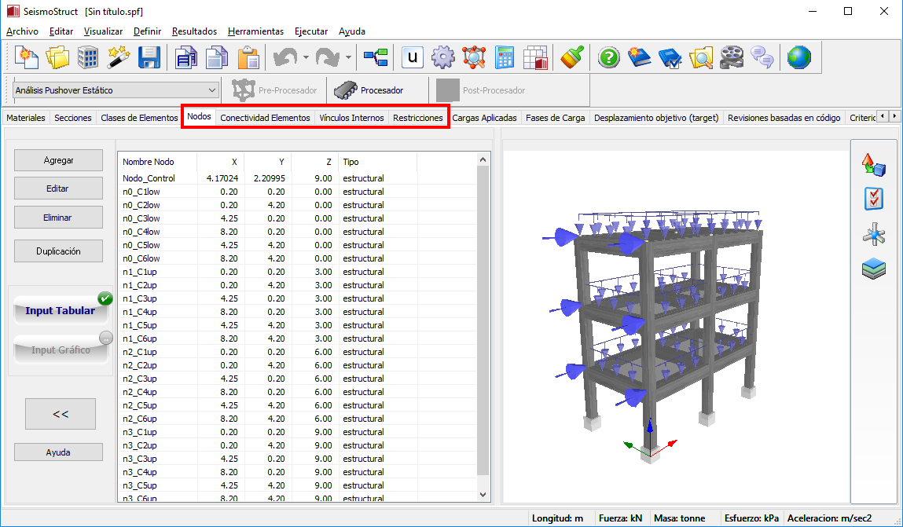This screenshot has width=903, height=527.
Task: Switch to the Cargas Aplicadas tab
Action: tap(484, 118)
